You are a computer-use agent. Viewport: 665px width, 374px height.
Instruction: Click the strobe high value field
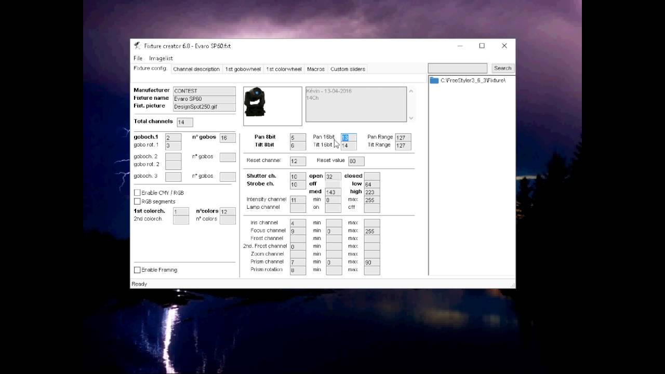point(372,192)
